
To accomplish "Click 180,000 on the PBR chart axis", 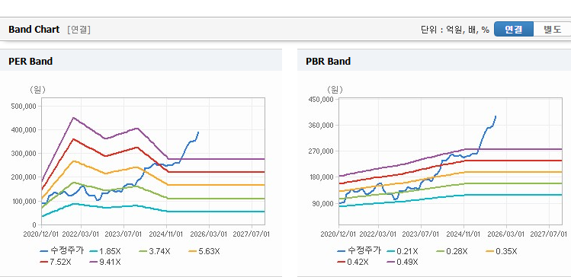I will pyautogui.click(x=322, y=177).
